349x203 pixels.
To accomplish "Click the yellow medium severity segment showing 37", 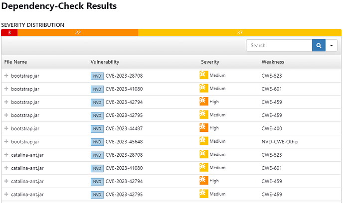I will [240, 33].
